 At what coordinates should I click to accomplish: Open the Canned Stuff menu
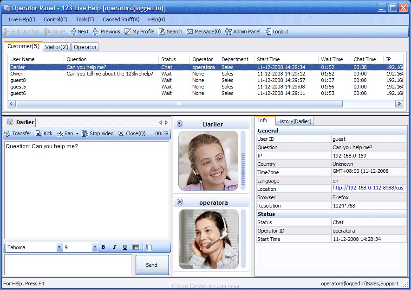[121, 19]
